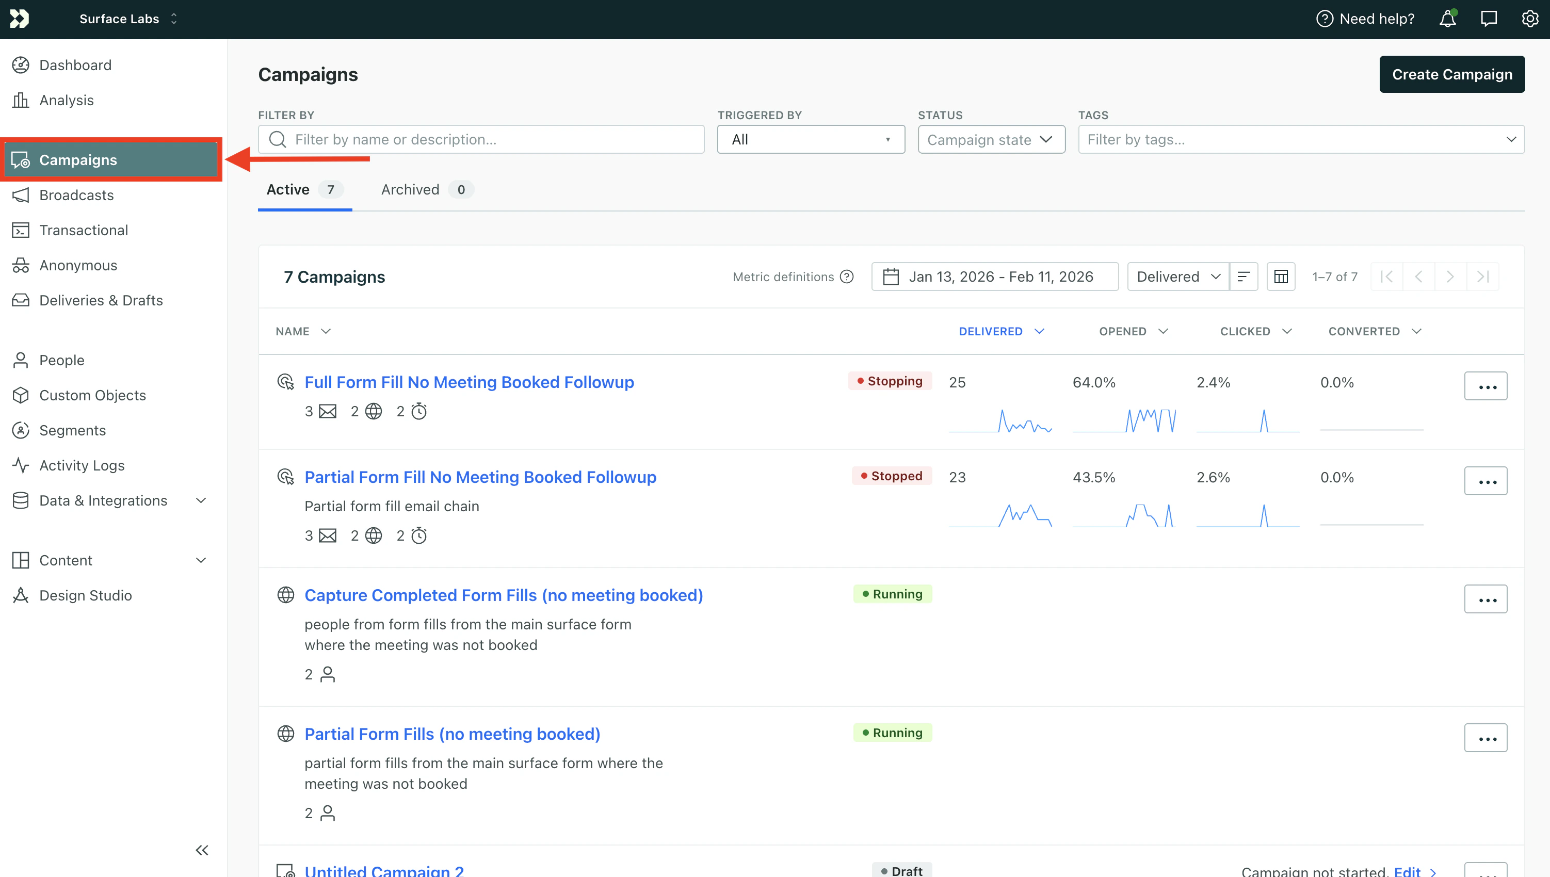1550x877 pixels.
Task: Click the Custom Objects cube icon
Action: click(x=21, y=395)
